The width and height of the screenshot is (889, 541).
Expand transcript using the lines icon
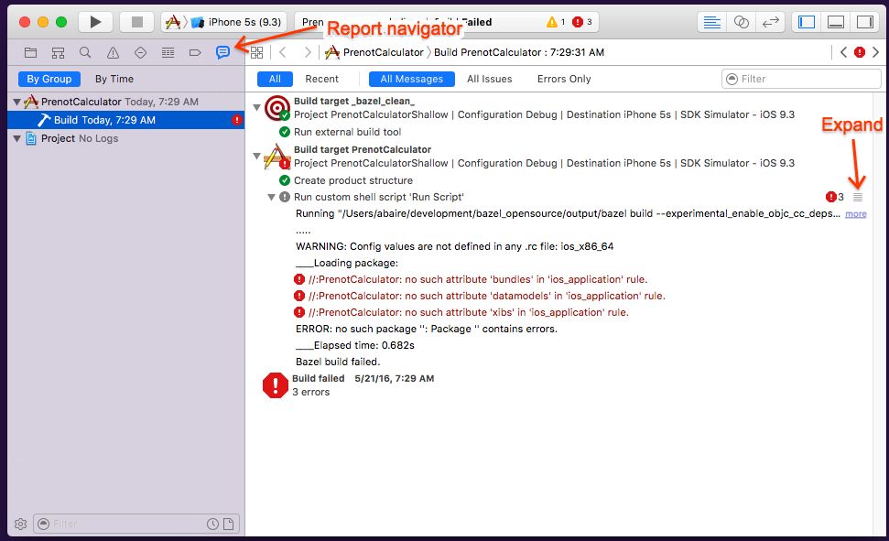click(858, 198)
